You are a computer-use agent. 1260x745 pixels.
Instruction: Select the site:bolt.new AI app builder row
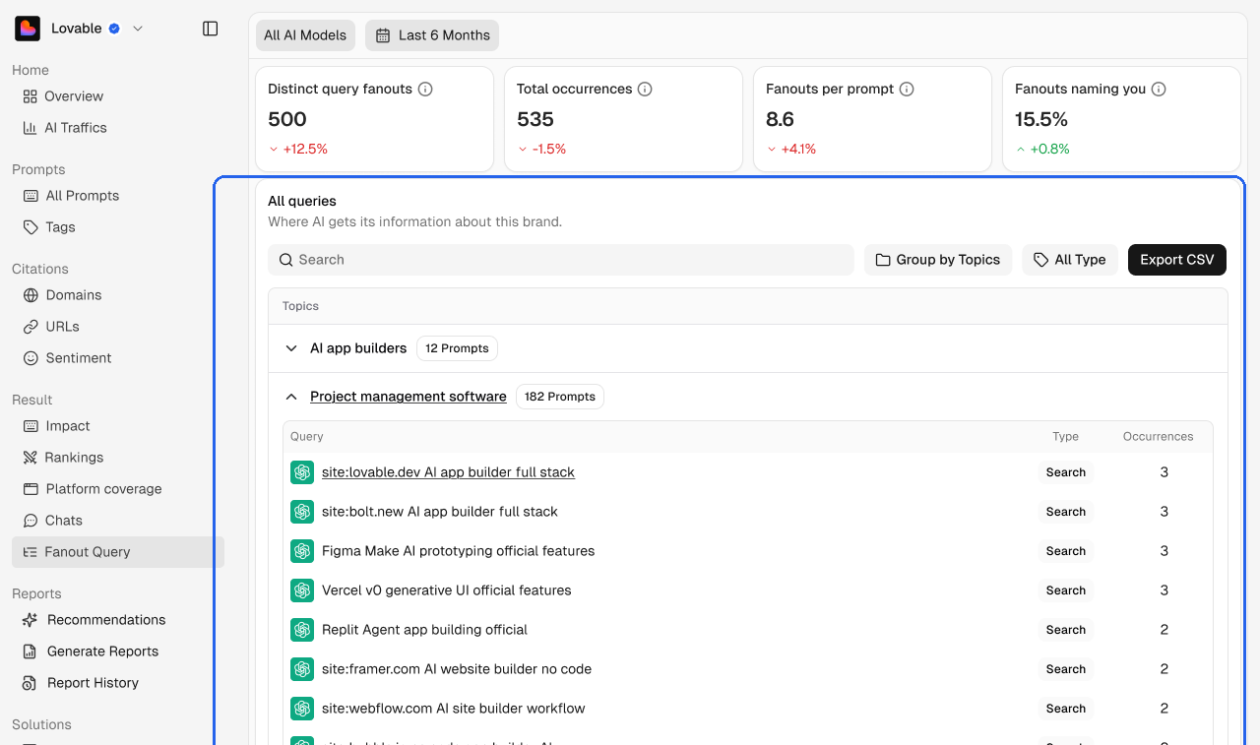(x=748, y=512)
